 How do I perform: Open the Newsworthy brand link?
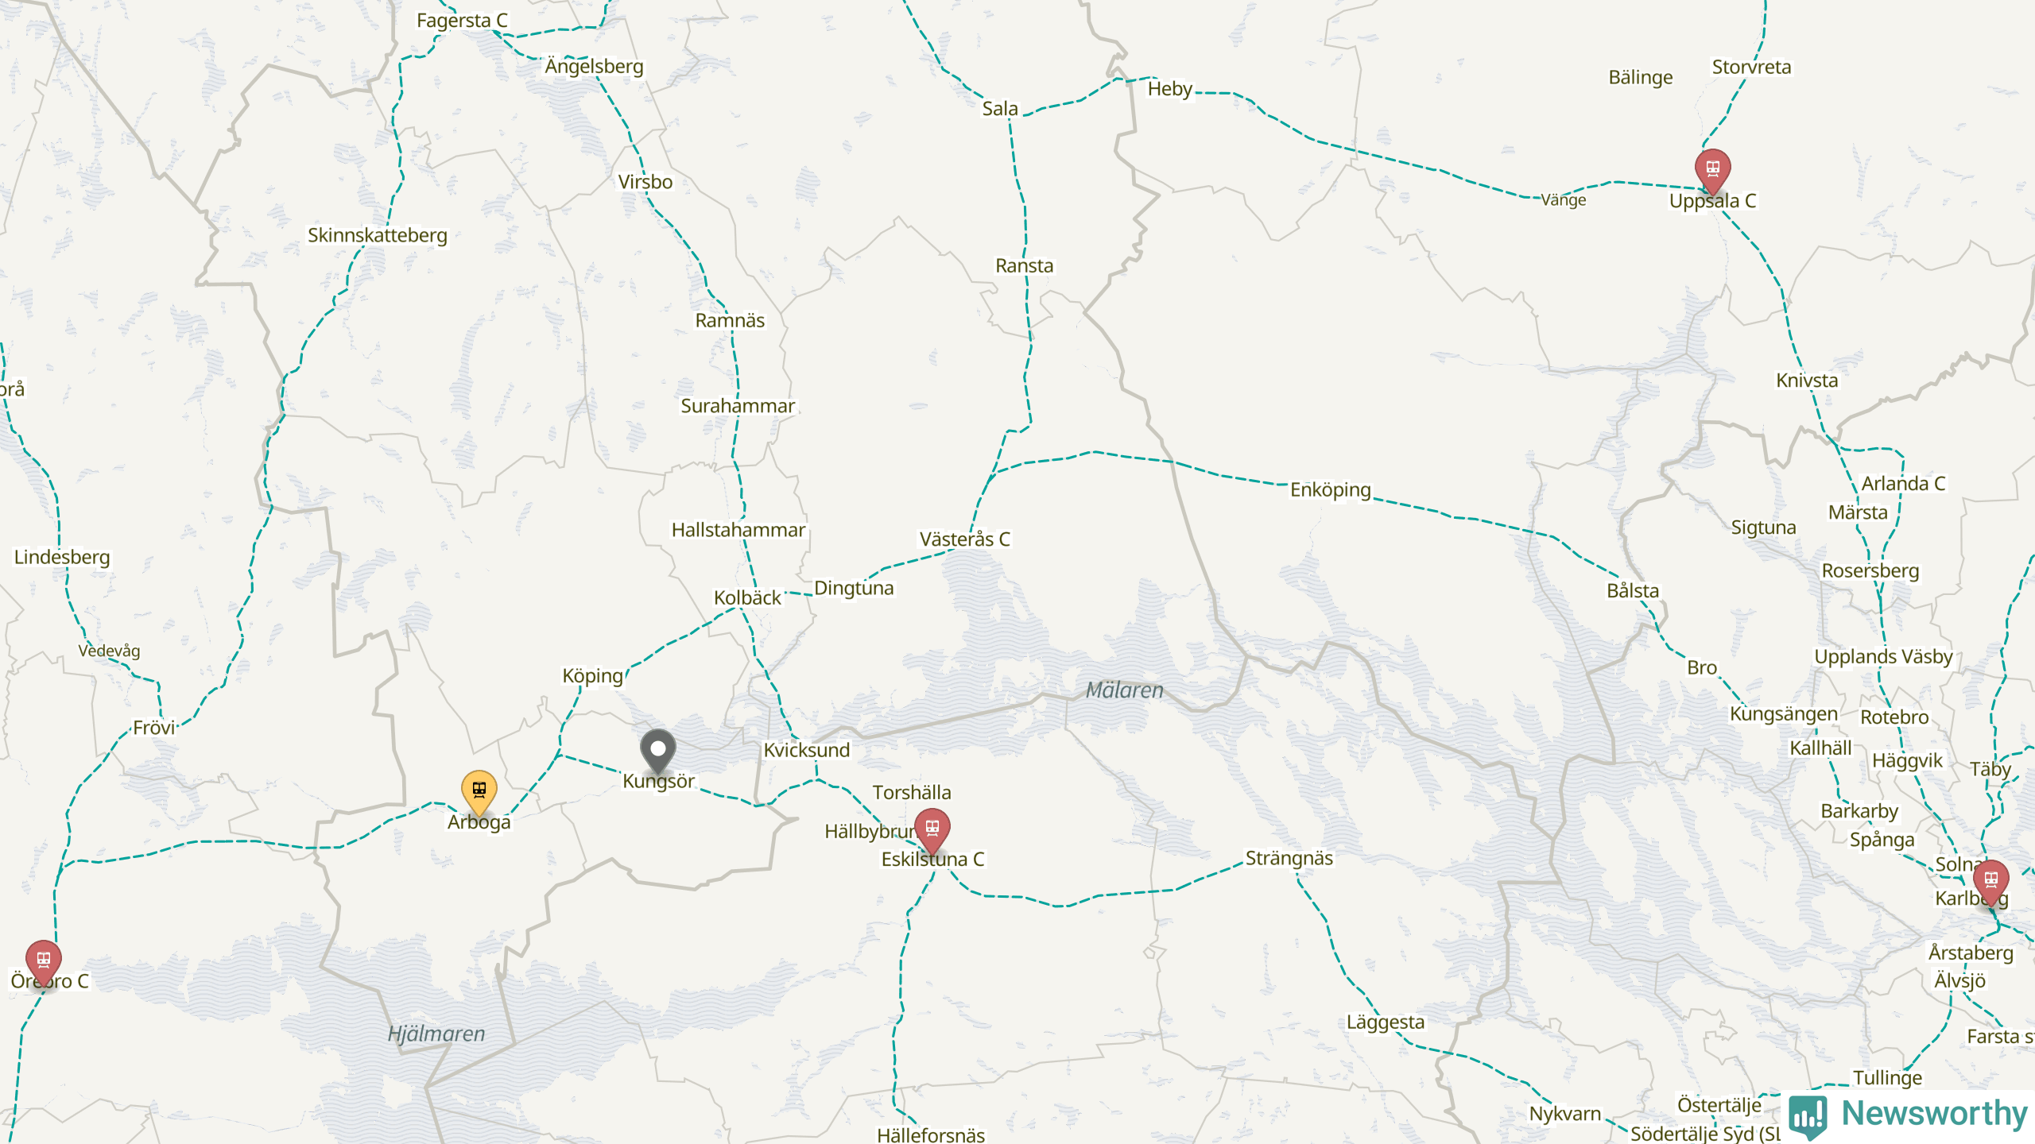click(x=1909, y=1114)
